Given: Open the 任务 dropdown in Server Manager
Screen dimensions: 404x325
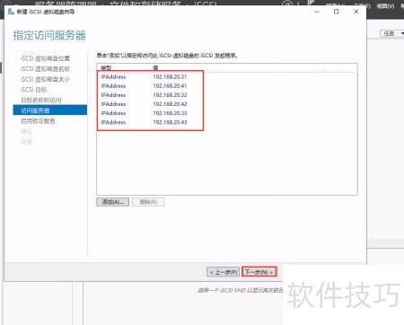Looking at the screenshot, I should 391,33.
